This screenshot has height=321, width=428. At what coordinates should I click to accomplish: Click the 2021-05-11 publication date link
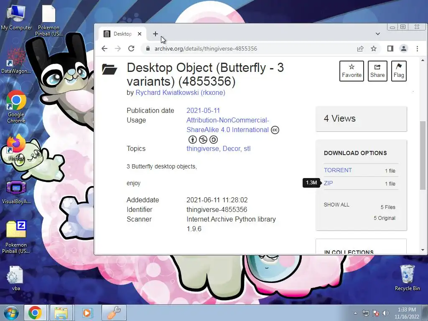point(203,110)
